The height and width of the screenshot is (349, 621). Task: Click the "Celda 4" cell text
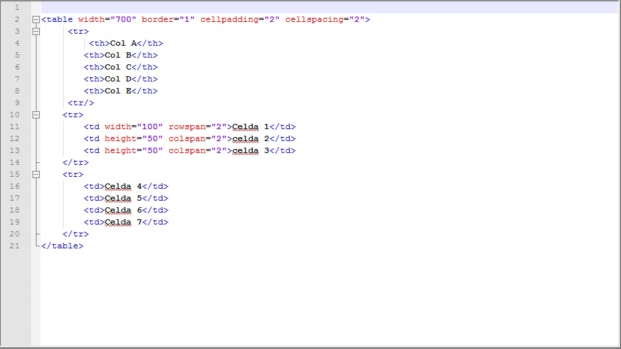click(x=123, y=187)
